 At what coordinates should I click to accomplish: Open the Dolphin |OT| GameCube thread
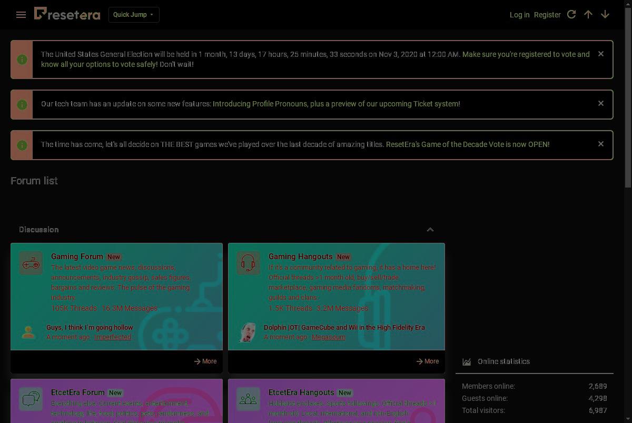(344, 327)
